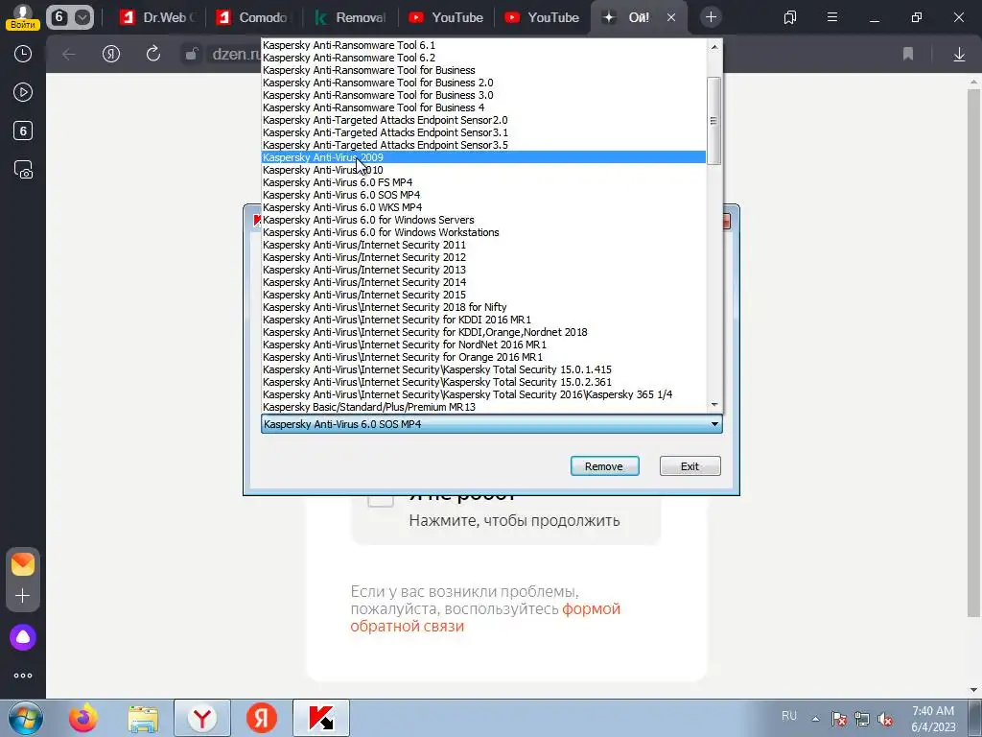Open browser hamburger menu
Image resolution: width=982 pixels, height=737 pixels.
point(832,17)
